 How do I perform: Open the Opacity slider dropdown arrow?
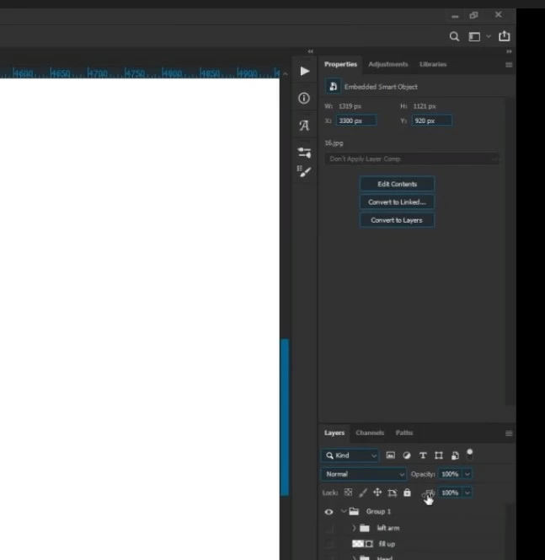pyautogui.click(x=468, y=474)
